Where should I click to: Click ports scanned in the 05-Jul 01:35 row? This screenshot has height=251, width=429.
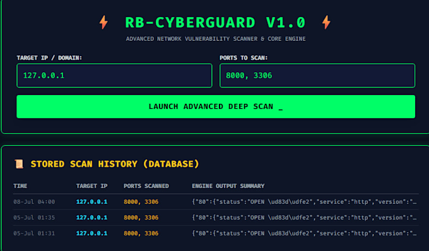click(141, 218)
